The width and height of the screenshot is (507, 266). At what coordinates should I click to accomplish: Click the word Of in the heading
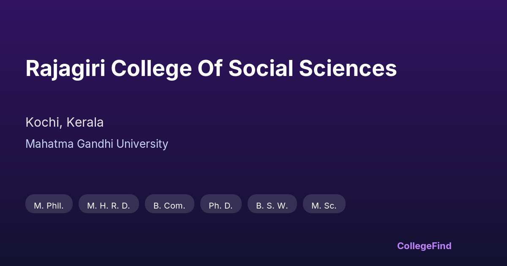pyautogui.click(x=210, y=68)
